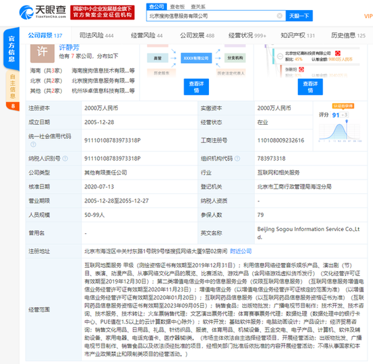Switch to the 查老板 search tab
The image size is (373, 364).
pos(177,7)
